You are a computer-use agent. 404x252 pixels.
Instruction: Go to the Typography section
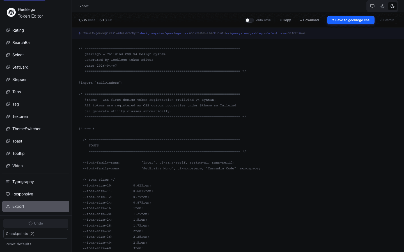36,182
